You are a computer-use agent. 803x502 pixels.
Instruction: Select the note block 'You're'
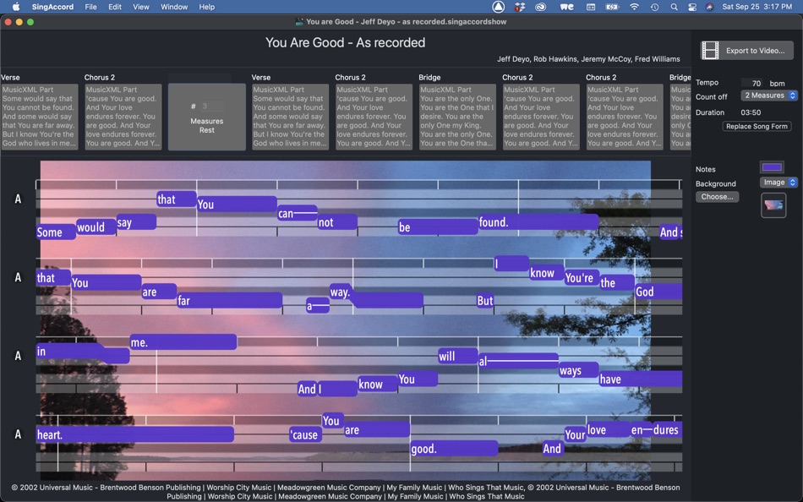(x=582, y=278)
